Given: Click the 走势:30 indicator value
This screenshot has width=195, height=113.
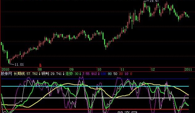Looking at the screenshot, I should pyautogui.click(x=72, y=74).
